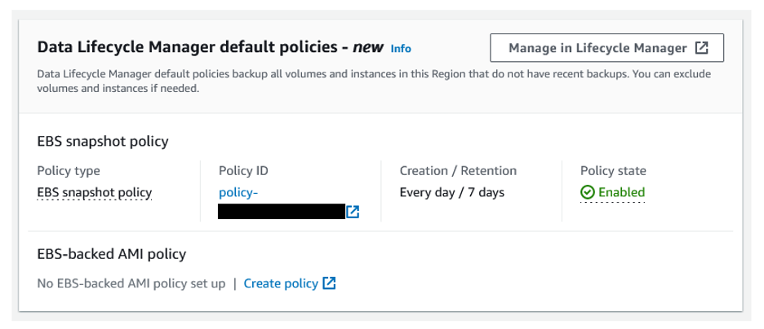The image size is (764, 329).
Task: Click 'EBS snapshot policy' section heading
Action: pos(103,142)
